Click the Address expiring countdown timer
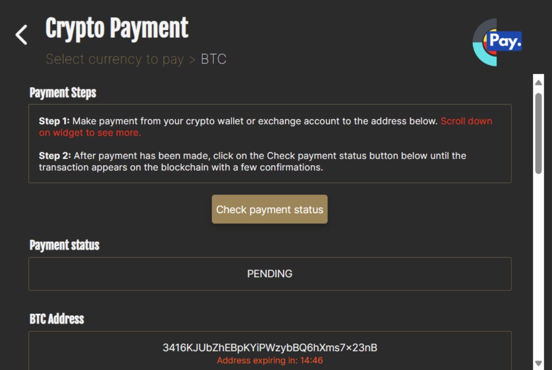This screenshot has height=370, width=552. [270, 361]
